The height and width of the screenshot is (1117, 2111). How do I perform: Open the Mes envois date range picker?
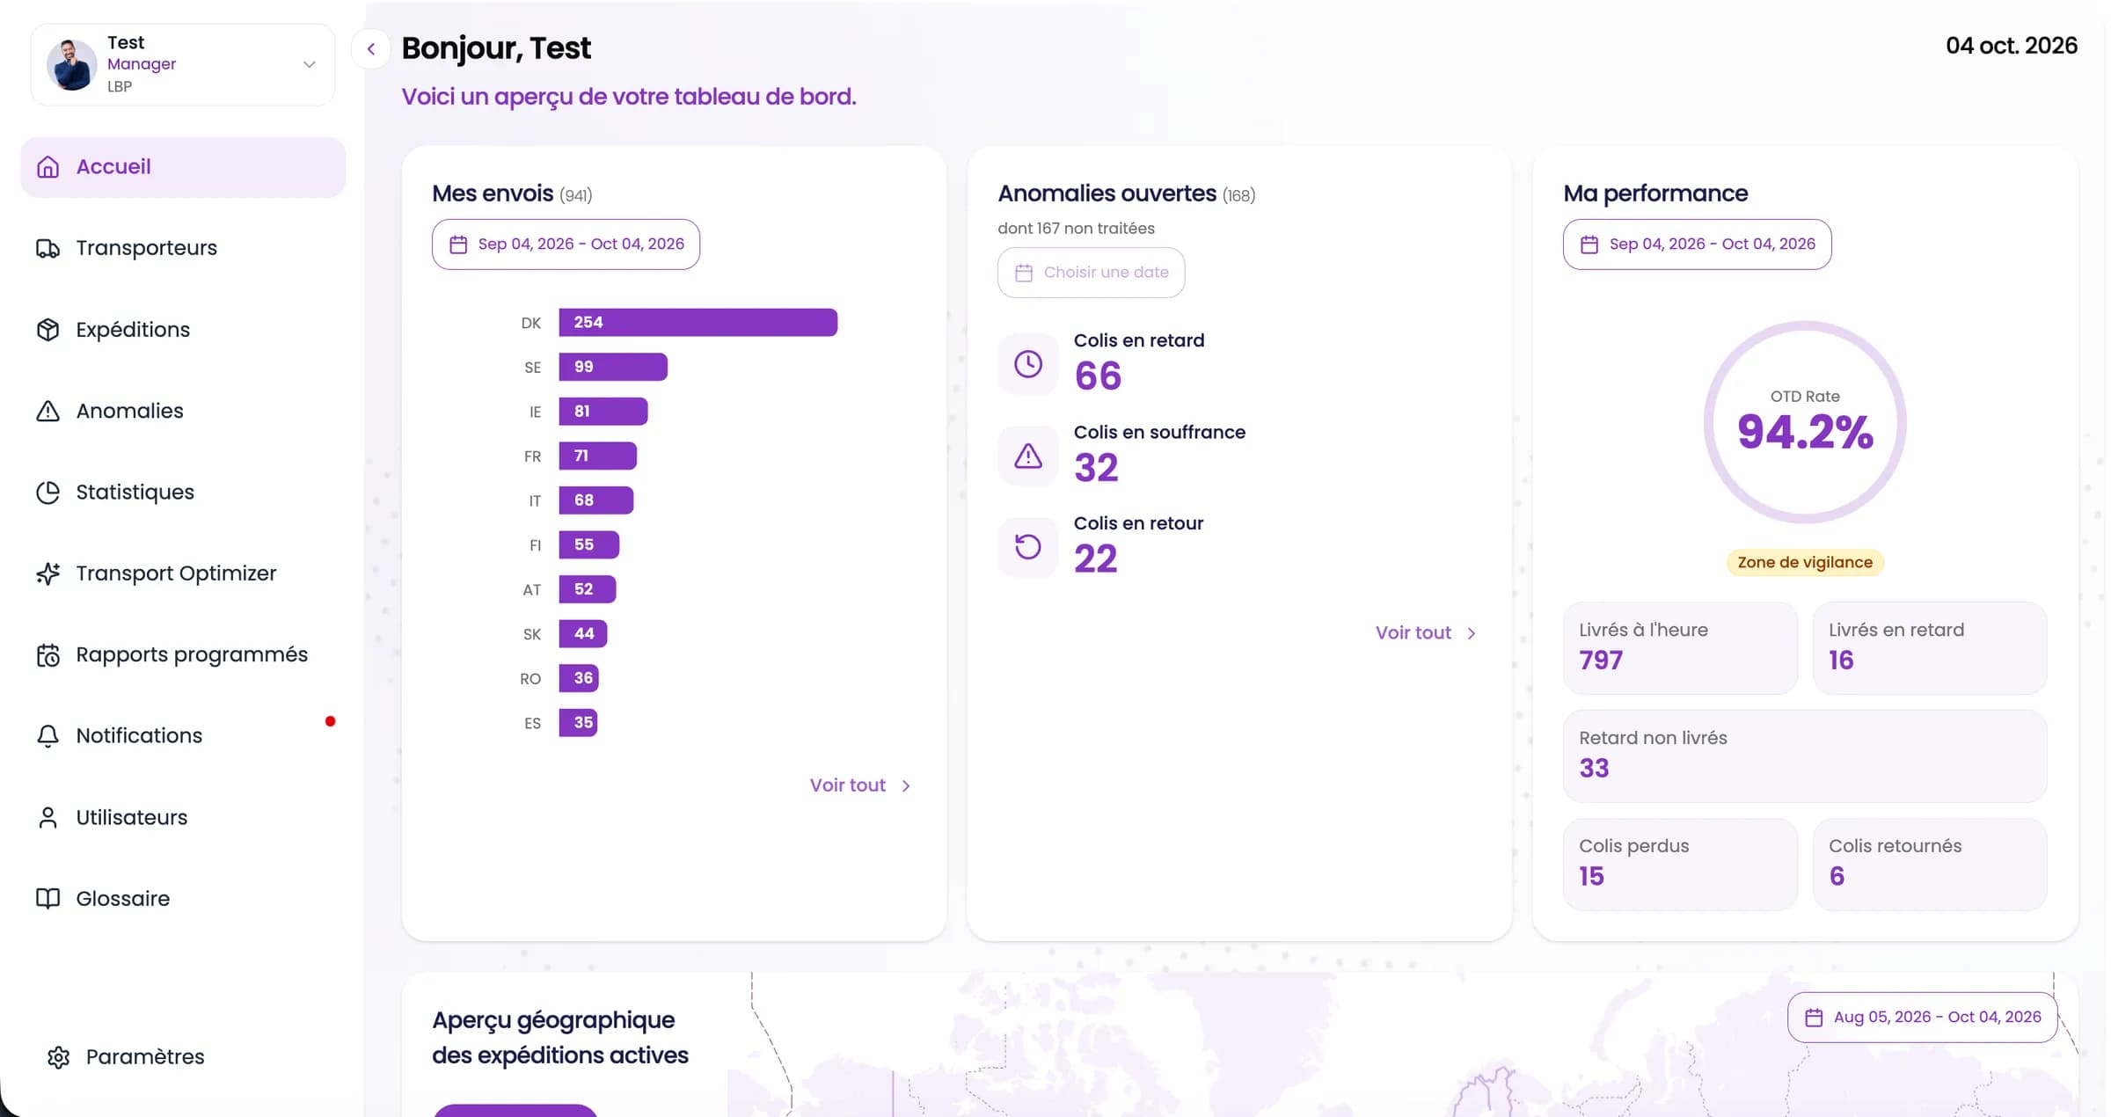pyautogui.click(x=566, y=245)
